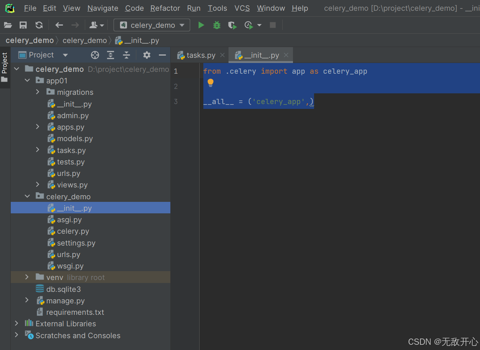Open the Tools menu
480x350 pixels.
217,8
